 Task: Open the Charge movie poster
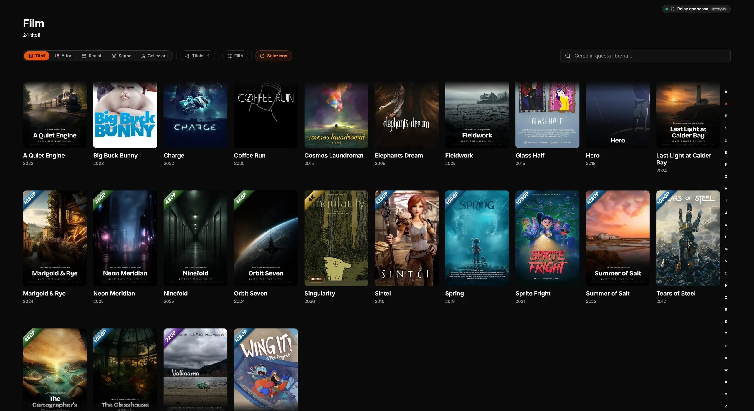pyautogui.click(x=196, y=115)
